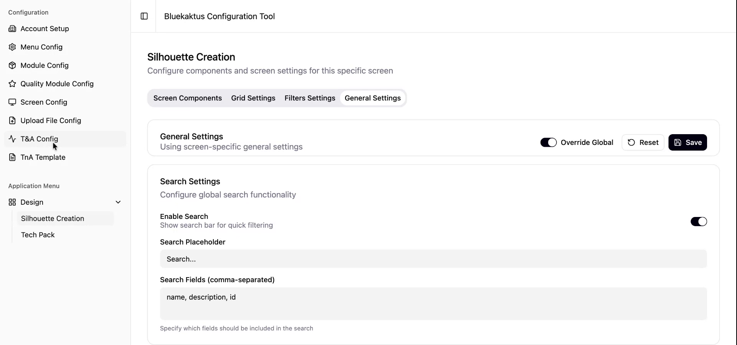The image size is (737, 345).
Task: Open Account Setup from the sidebar
Action: 44,28
